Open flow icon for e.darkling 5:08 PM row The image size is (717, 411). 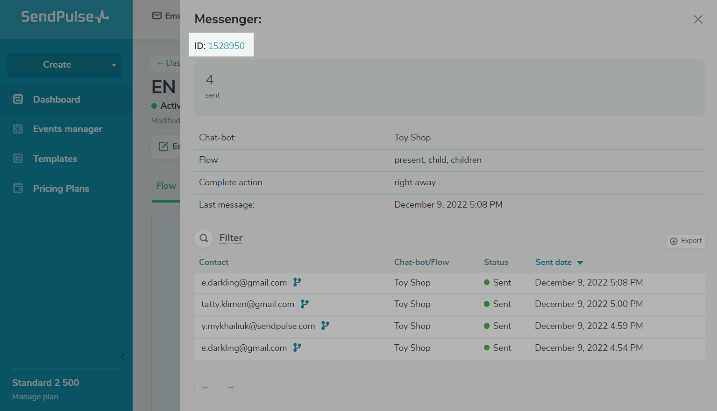[x=297, y=282]
